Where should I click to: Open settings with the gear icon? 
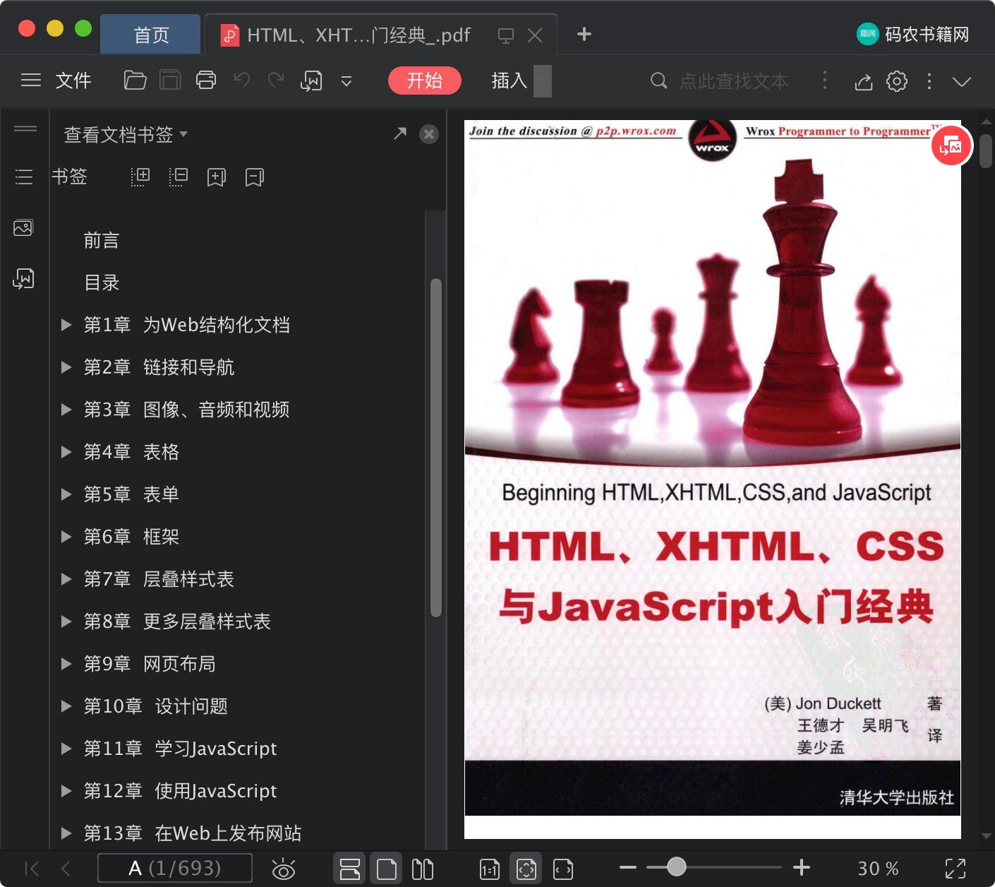click(897, 81)
